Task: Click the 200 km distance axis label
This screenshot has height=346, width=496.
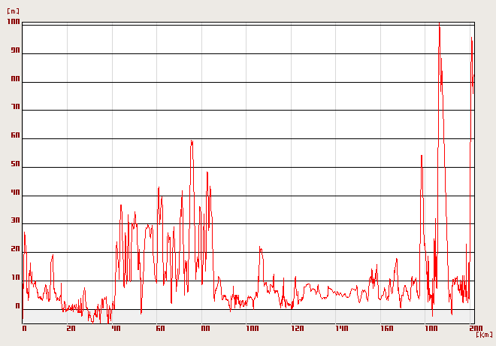Action: click(475, 329)
